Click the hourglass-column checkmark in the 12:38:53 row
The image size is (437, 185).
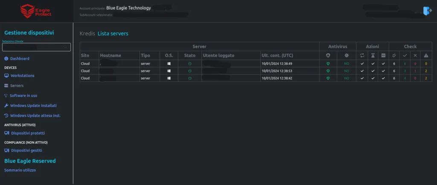point(373,71)
